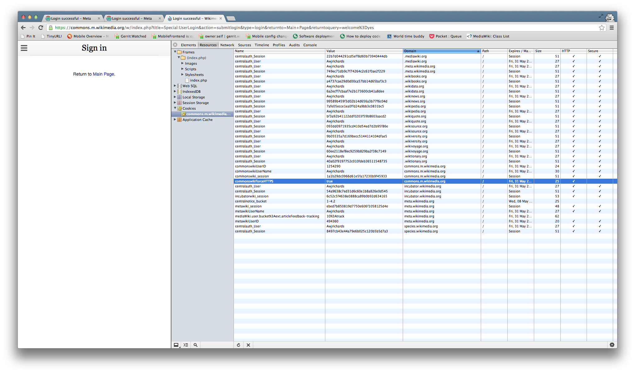This screenshot has height=373, width=635.
Task: Expand the Local Storage node
Action: click(175, 97)
